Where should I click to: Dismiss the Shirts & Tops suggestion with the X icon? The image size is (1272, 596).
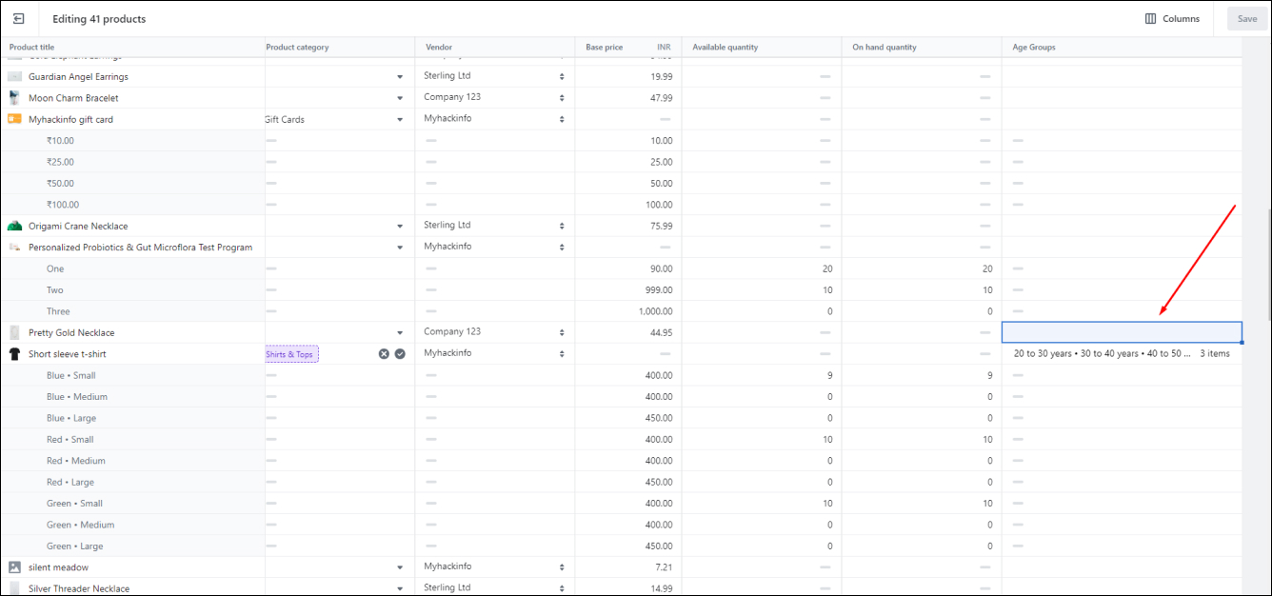384,353
